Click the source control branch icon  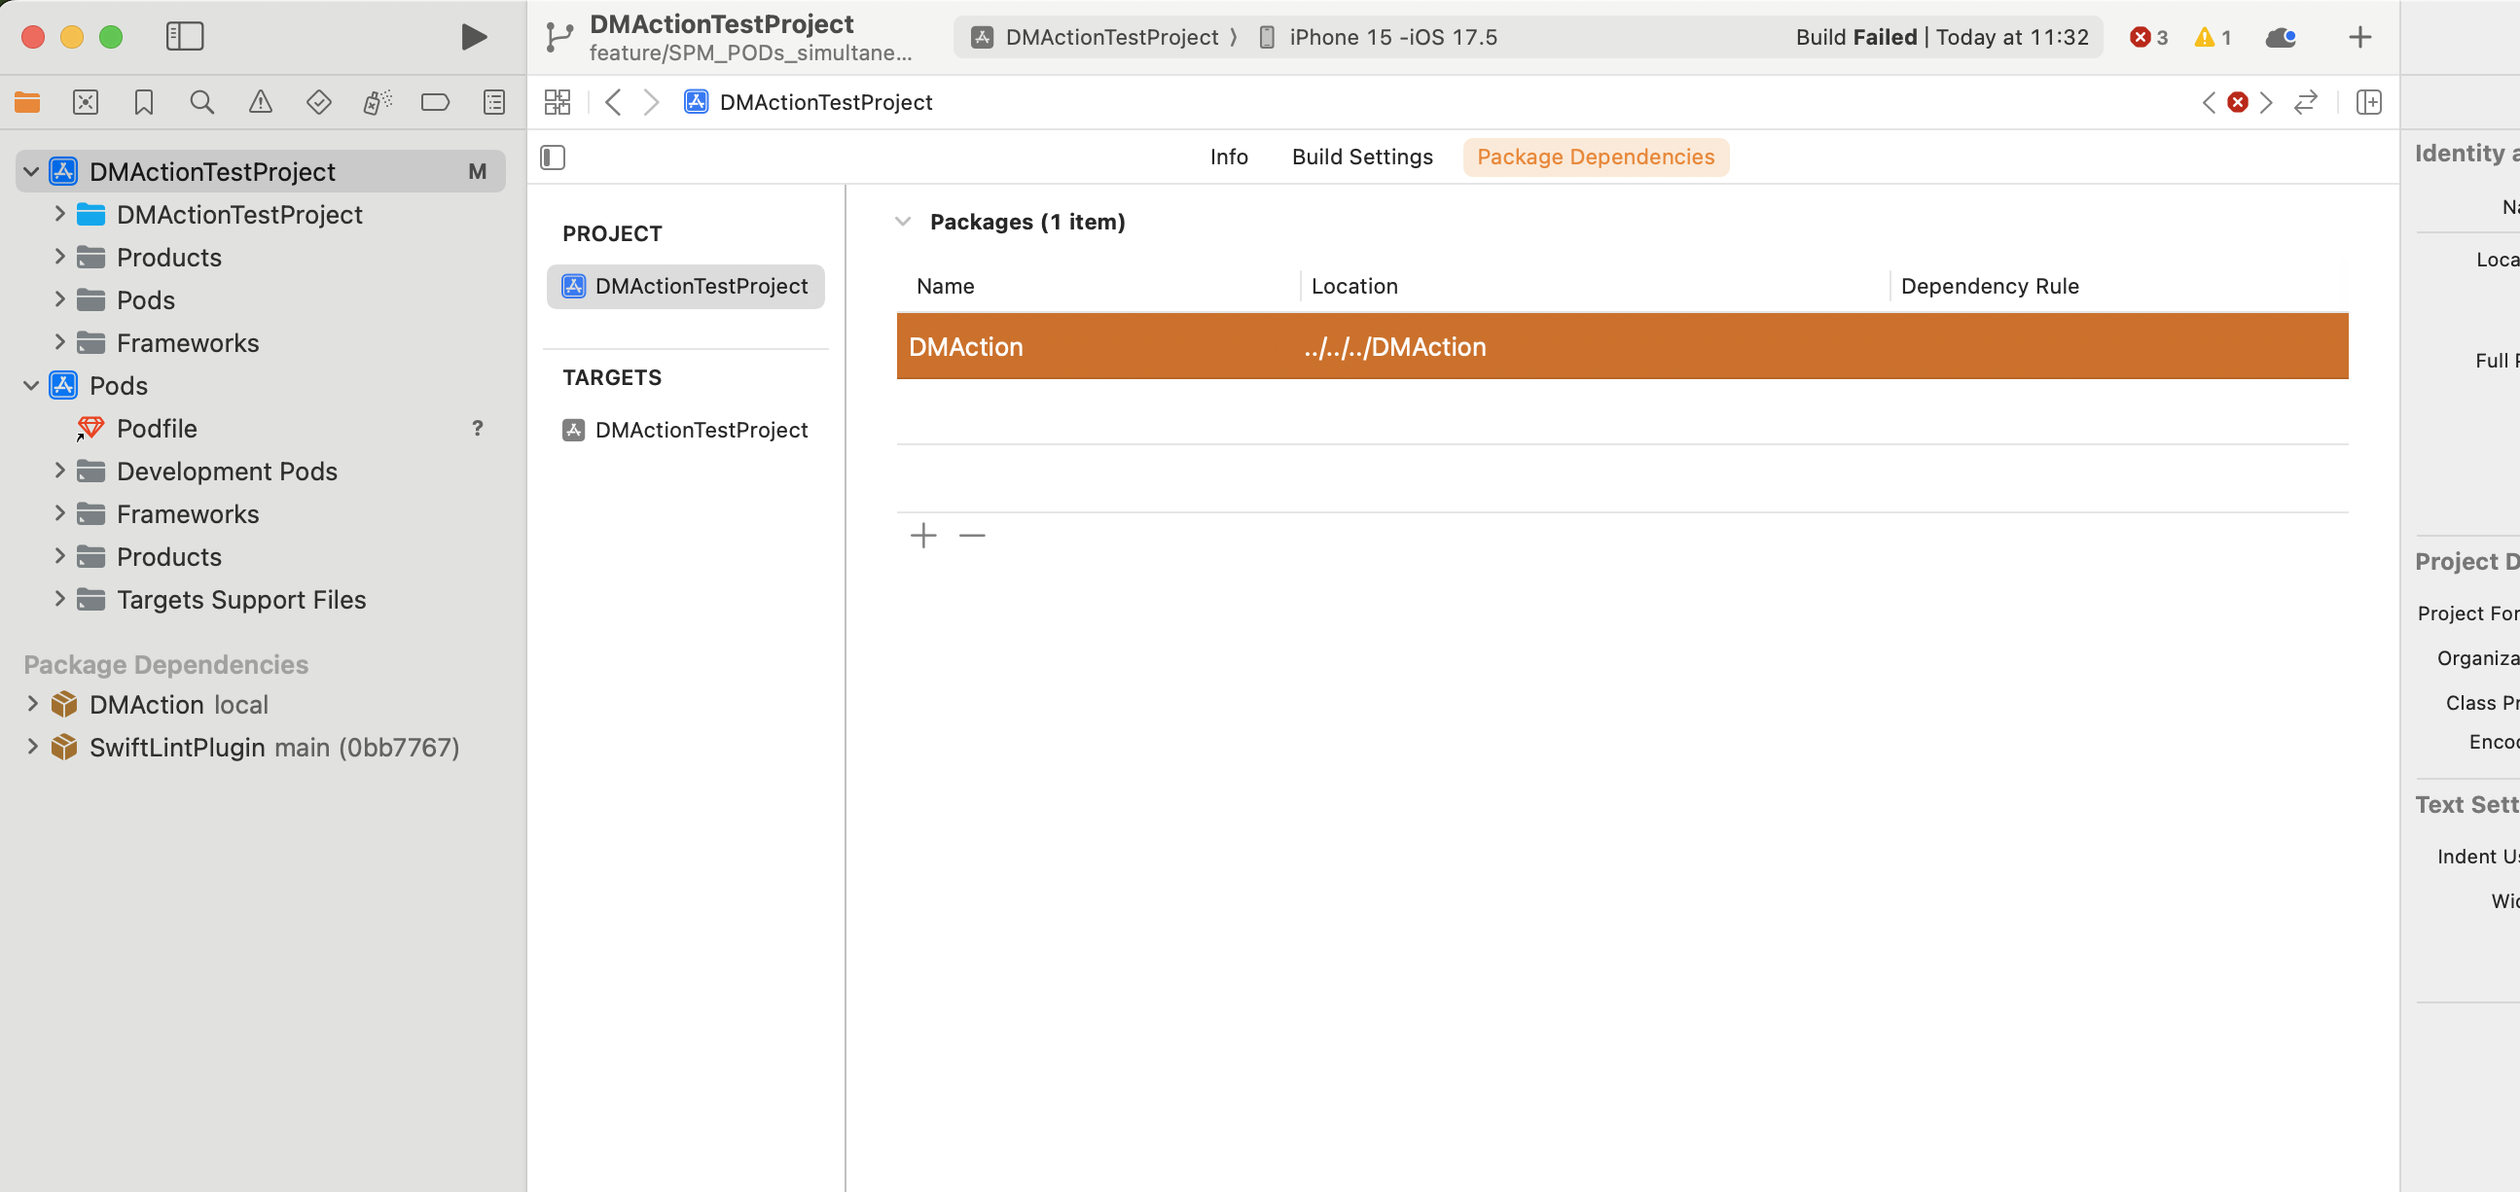click(x=559, y=37)
